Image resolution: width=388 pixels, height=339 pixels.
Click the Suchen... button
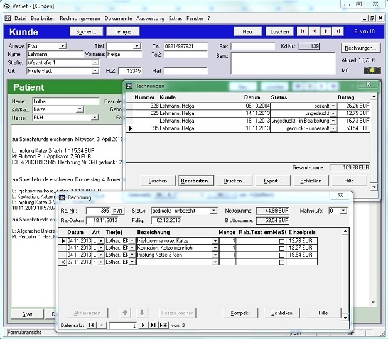[x=86, y=31]
